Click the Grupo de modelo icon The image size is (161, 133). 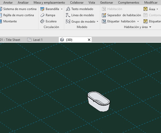(x=68, y=21)
